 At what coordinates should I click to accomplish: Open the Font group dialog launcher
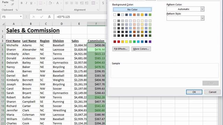pyautogui.click(x=62, y=10)
